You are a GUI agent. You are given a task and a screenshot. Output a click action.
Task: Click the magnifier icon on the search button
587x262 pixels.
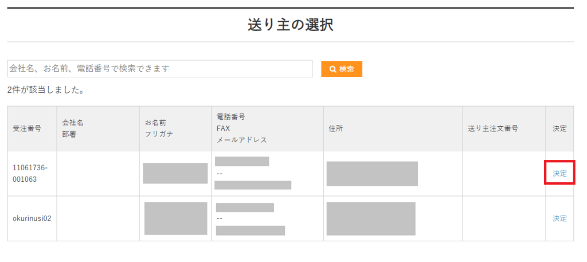(x=332, y=69)
